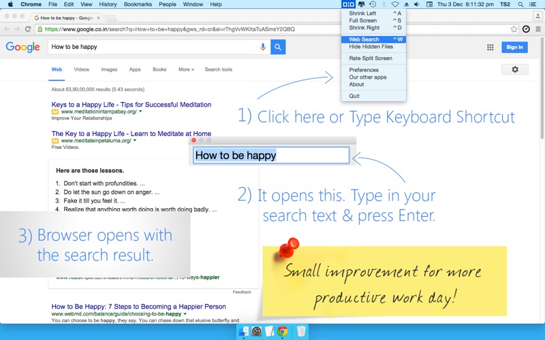
Task: Toggle Hide Hidden Files menu option
Action: coord(371,47)
